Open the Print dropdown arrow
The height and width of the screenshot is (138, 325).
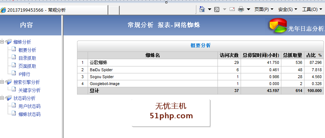(x=248, y=9)
